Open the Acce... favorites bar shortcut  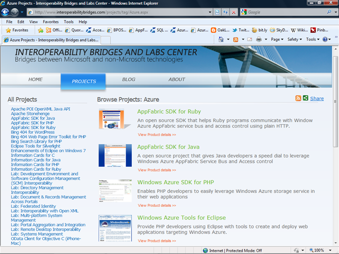pos(95,30)
